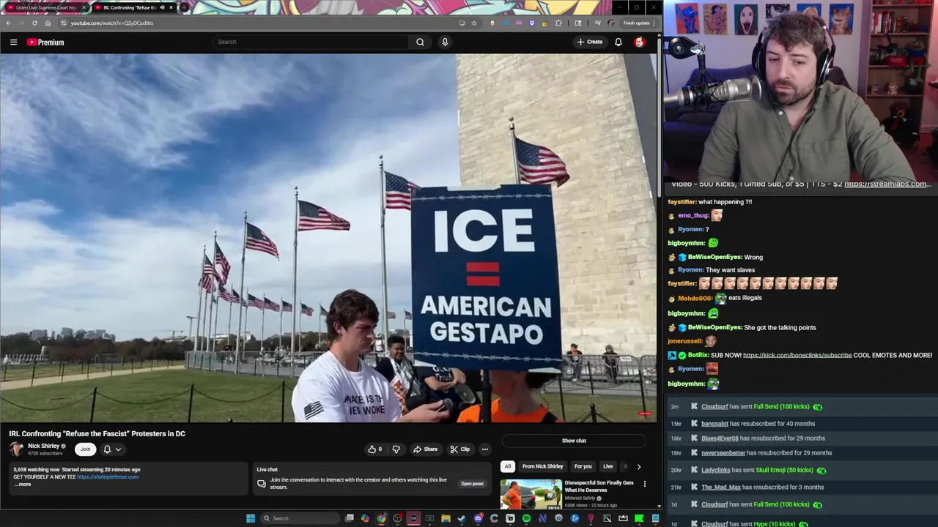Click the browser back arrow
Screen dimensions: 938x527
click(8, 23)
